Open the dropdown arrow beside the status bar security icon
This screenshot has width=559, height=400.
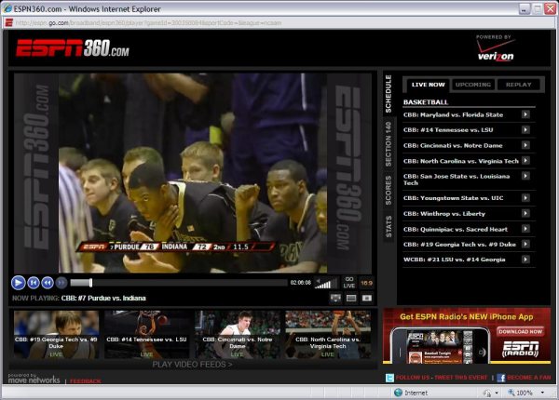point(497,393)
